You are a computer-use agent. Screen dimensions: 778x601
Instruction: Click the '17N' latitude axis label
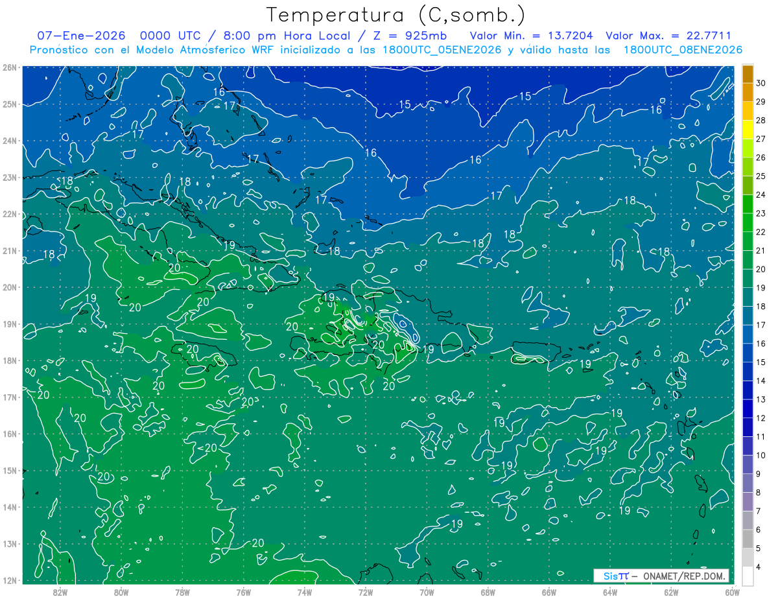pyautogui.click(x=9, y=397)
